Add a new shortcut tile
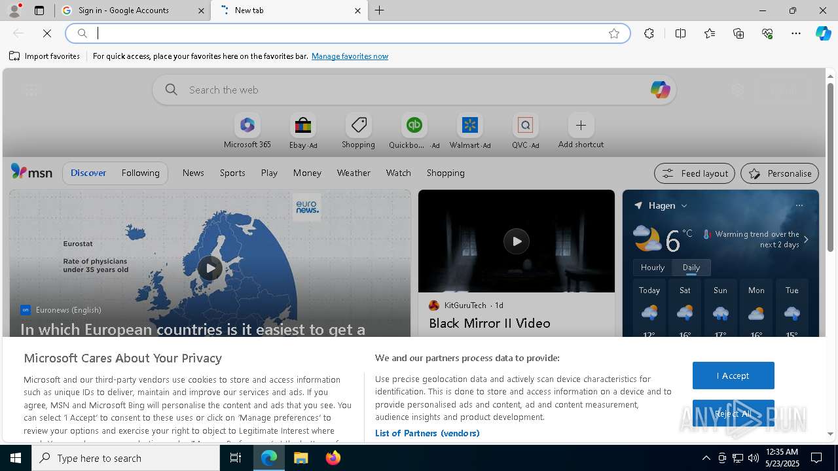Image resolution: width=838 pixels, height=471 pixels. click(581, 131)
